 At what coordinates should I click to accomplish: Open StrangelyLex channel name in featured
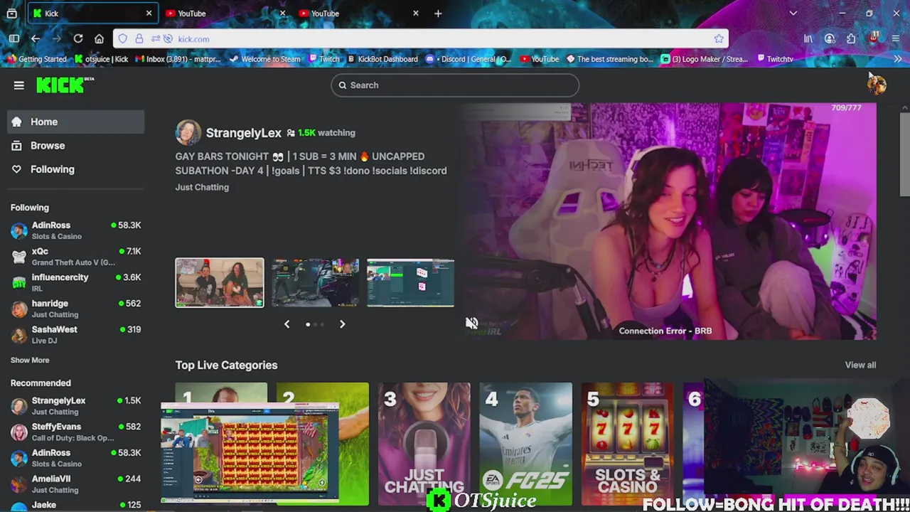point(243,133)
